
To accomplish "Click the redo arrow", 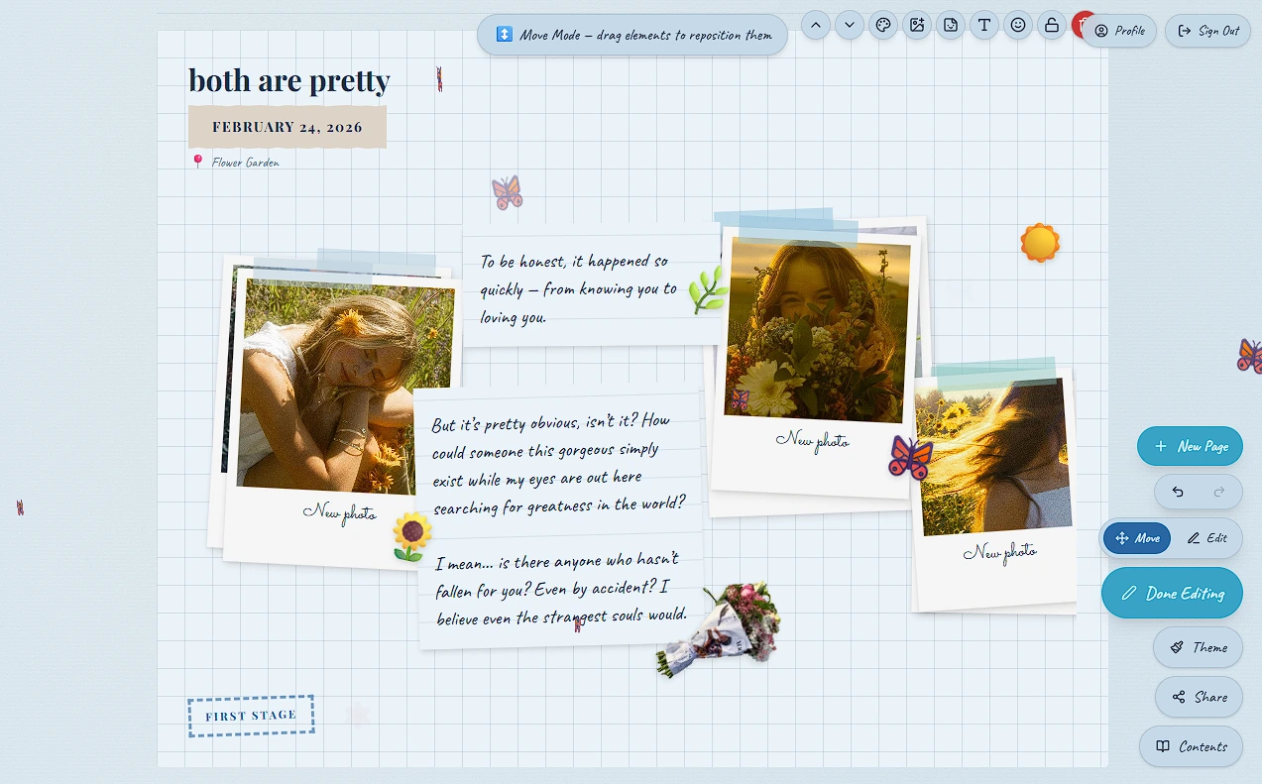I will [1219, 492].
